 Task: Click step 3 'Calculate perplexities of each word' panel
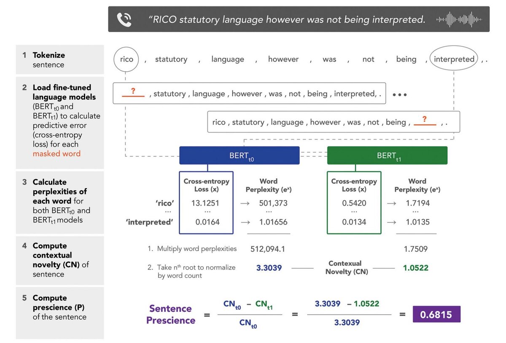coord(60,202)
